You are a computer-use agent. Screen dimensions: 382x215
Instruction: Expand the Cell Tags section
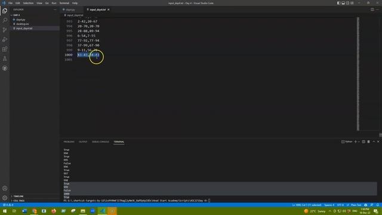click(17, 201)
